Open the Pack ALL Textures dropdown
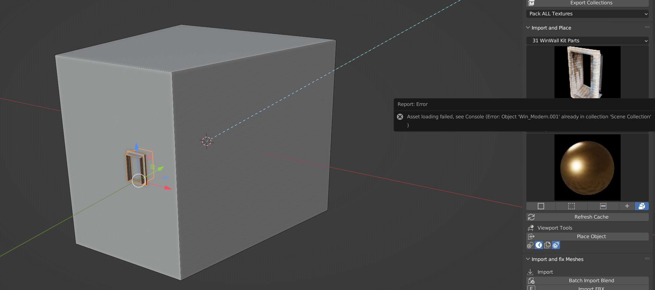This screenshot has width=655, height=290. coord(587,14)
